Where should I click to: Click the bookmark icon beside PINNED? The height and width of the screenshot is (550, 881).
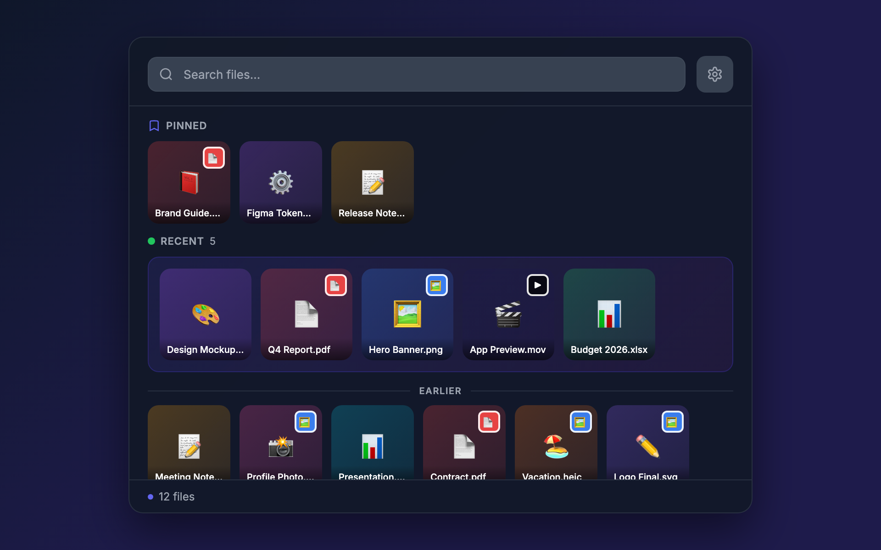click(x=154, y=125)
